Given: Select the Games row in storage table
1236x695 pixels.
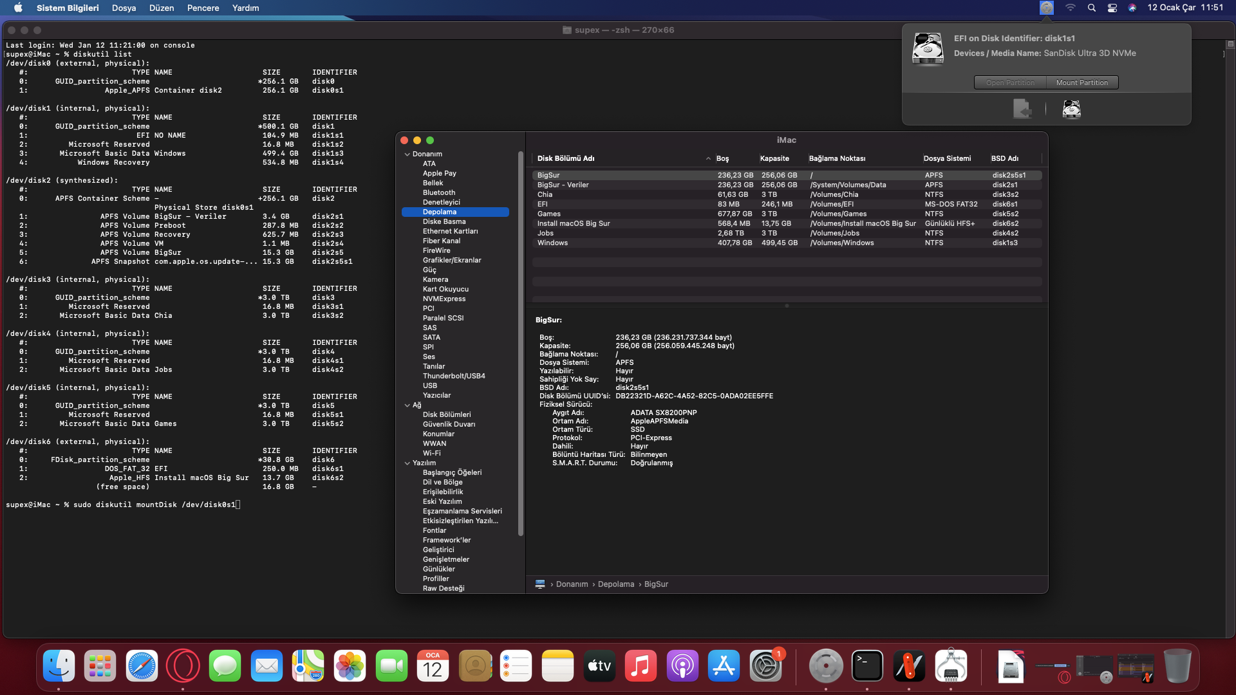Looking at the screenshot, I should [787, 214].
